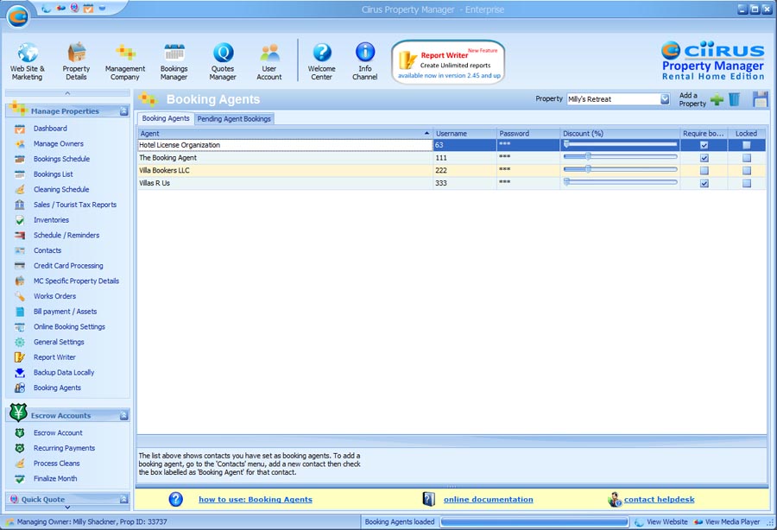Screen dimensions: 777x530
Task: Open the Quotes Manager icon
Action: tap(223, 53)
